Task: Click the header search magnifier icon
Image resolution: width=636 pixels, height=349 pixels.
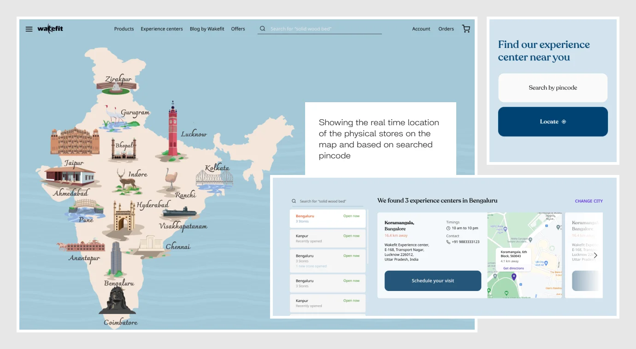Action: (263, 29)
